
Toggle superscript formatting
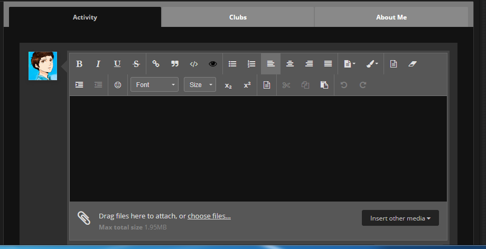click(247, 85)
